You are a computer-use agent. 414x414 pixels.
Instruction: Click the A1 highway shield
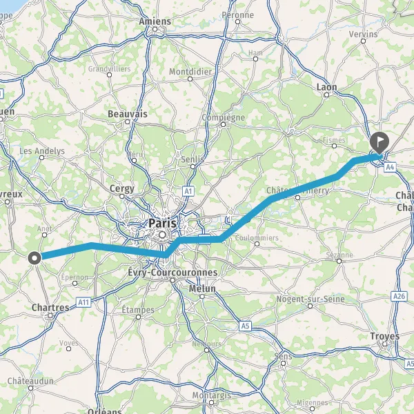[x=188, y=191]
